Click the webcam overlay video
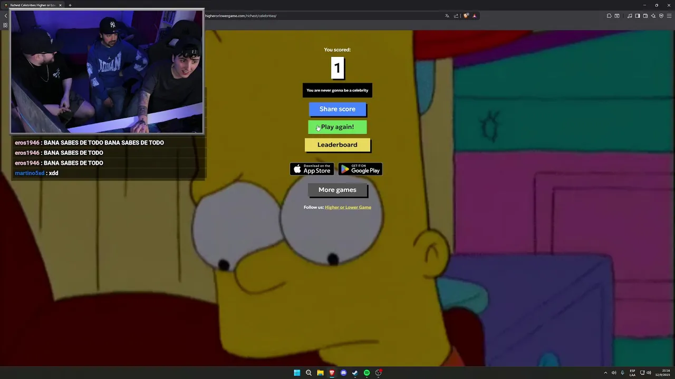675x379 pixels. (107, 72)
